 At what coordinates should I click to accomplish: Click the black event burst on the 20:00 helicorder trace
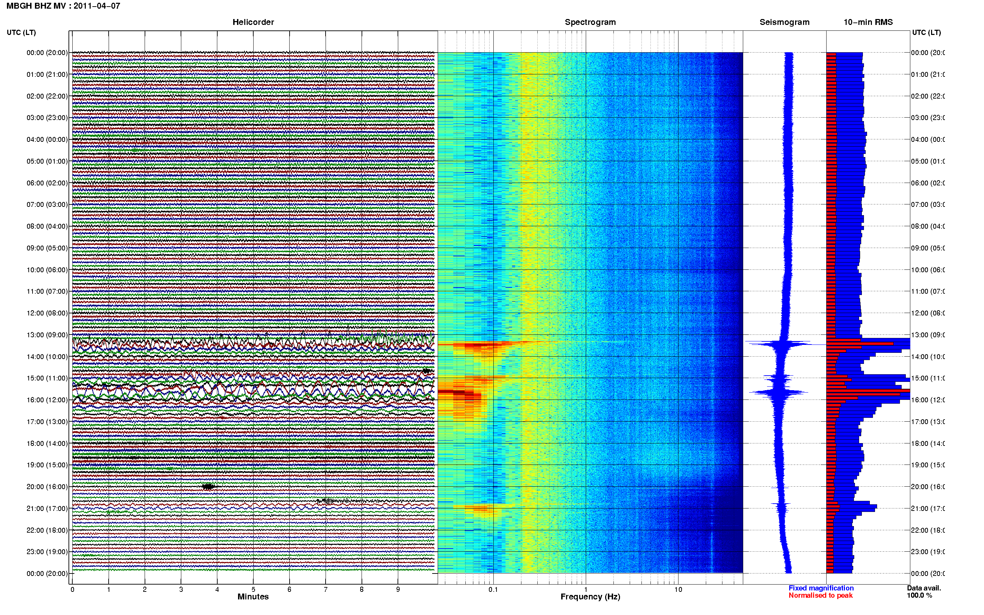tap(209, 486)
